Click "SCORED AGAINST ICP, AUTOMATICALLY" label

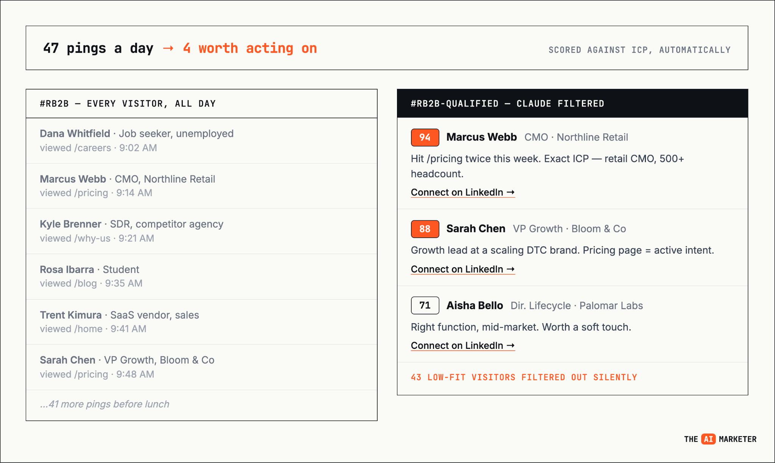640,50
